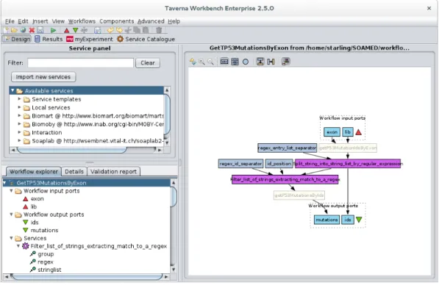Viewport: 439px width, 285px height.
Task: Switch to Design perspective
Action: click(x=17, y=39)
